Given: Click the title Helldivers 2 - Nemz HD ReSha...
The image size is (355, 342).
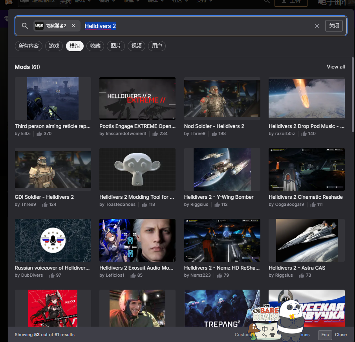Looking at the screenshot, I should [x=222, y=268].
